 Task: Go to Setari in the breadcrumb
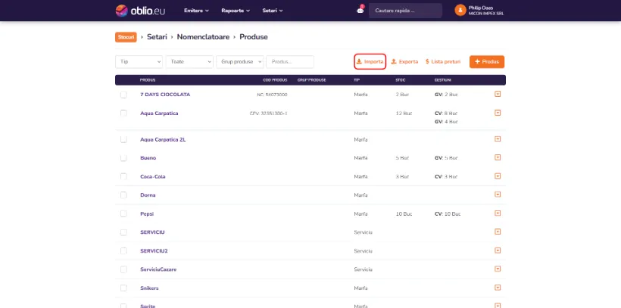[x=157, y=37]
